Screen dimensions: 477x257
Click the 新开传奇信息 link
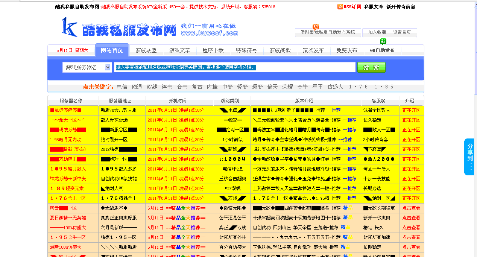click(x=401, y=6)
